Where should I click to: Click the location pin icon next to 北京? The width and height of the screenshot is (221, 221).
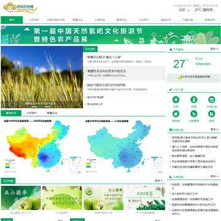tap(196, 59)
